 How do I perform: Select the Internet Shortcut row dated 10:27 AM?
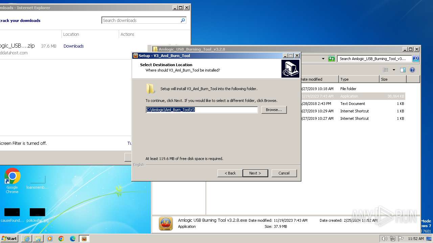pos(353,118)
